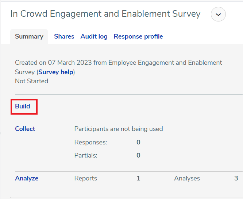This screenshot has height=199, width=243.
Task: Click the Responses count value
Action: (x=138, y=142)
